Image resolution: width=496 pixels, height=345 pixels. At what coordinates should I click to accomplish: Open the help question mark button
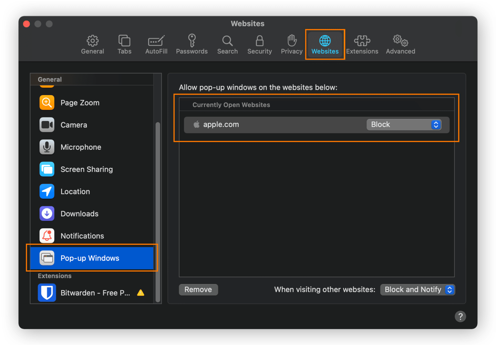[460, 317]
